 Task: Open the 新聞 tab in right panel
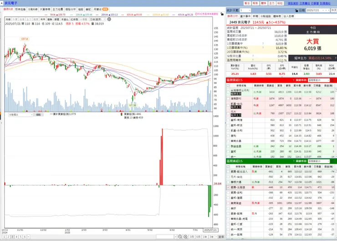click(x=255, y=16)
